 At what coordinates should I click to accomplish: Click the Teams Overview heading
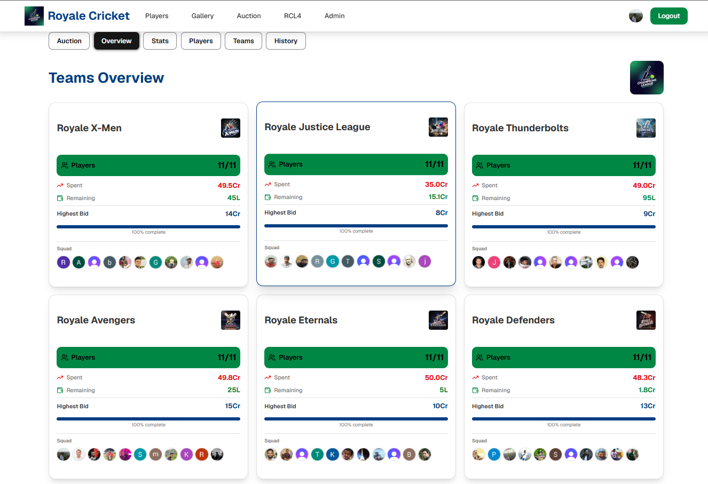point(106,78)
